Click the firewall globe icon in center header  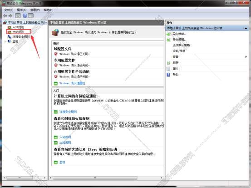coord(55,32)
